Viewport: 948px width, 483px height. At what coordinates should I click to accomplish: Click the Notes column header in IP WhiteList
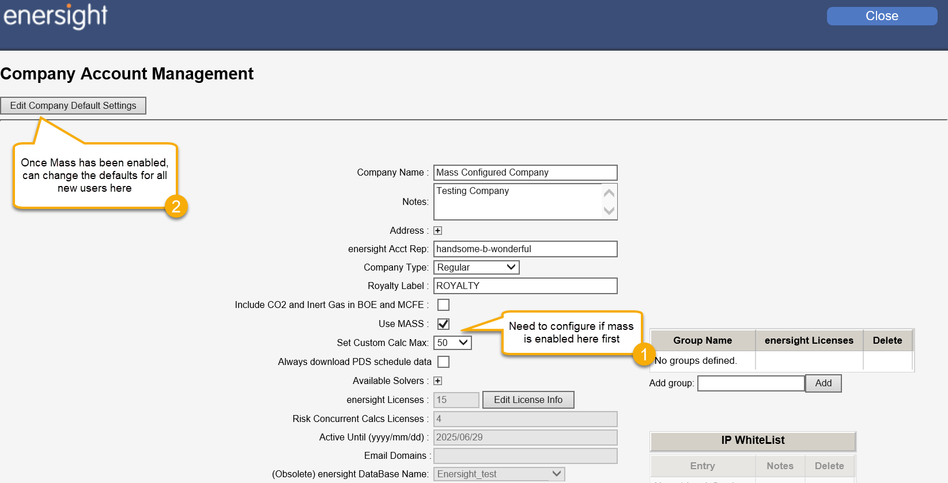[780, 466]
